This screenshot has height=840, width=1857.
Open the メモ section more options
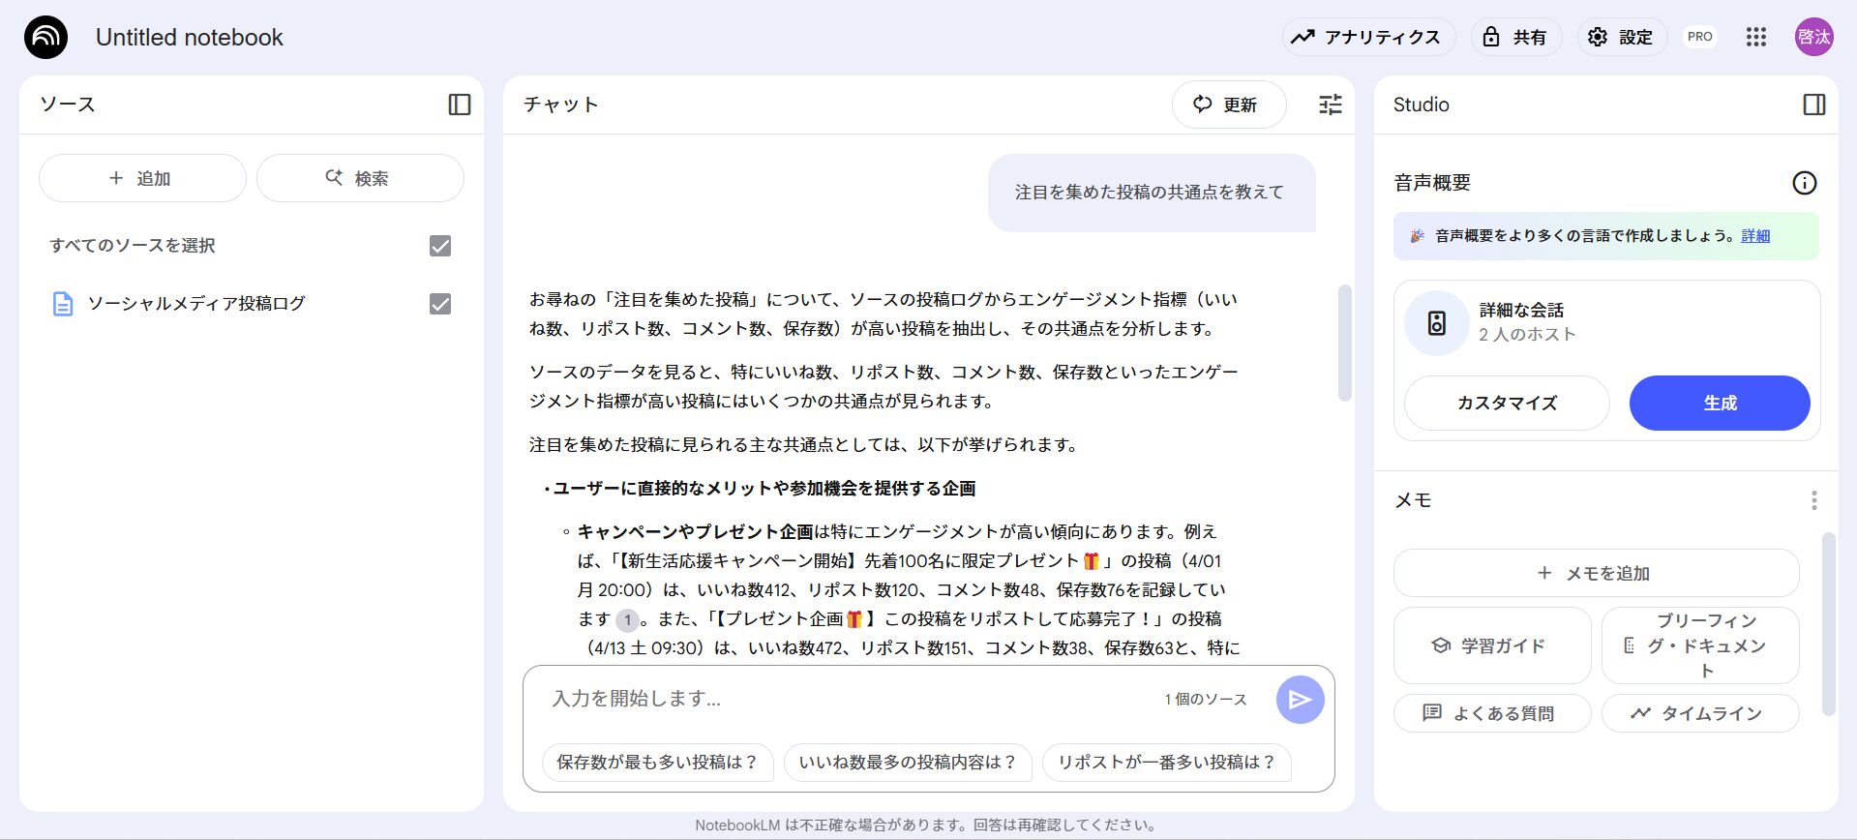click(1813, 500)
